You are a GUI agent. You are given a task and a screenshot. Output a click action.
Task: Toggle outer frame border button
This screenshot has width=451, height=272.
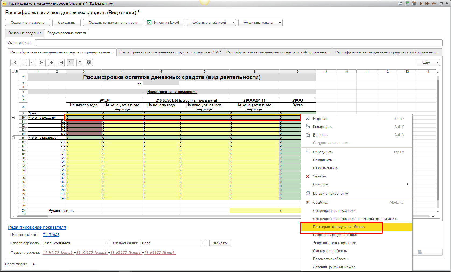61,63
